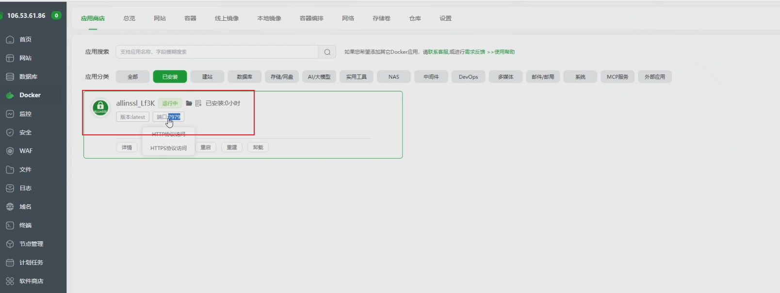Image resolution: width=780 pixels, height=293 pixels.
Task: Select the 建站 category filter
Action: click(x=207, y=77)
